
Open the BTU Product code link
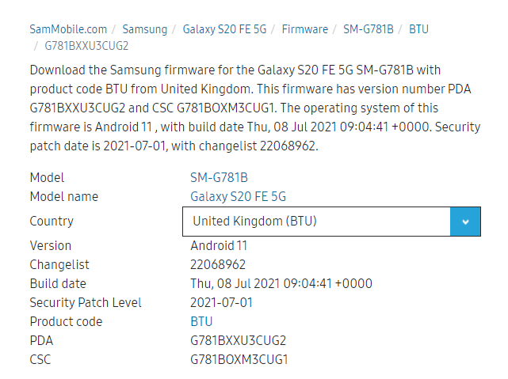coord(201,322)
